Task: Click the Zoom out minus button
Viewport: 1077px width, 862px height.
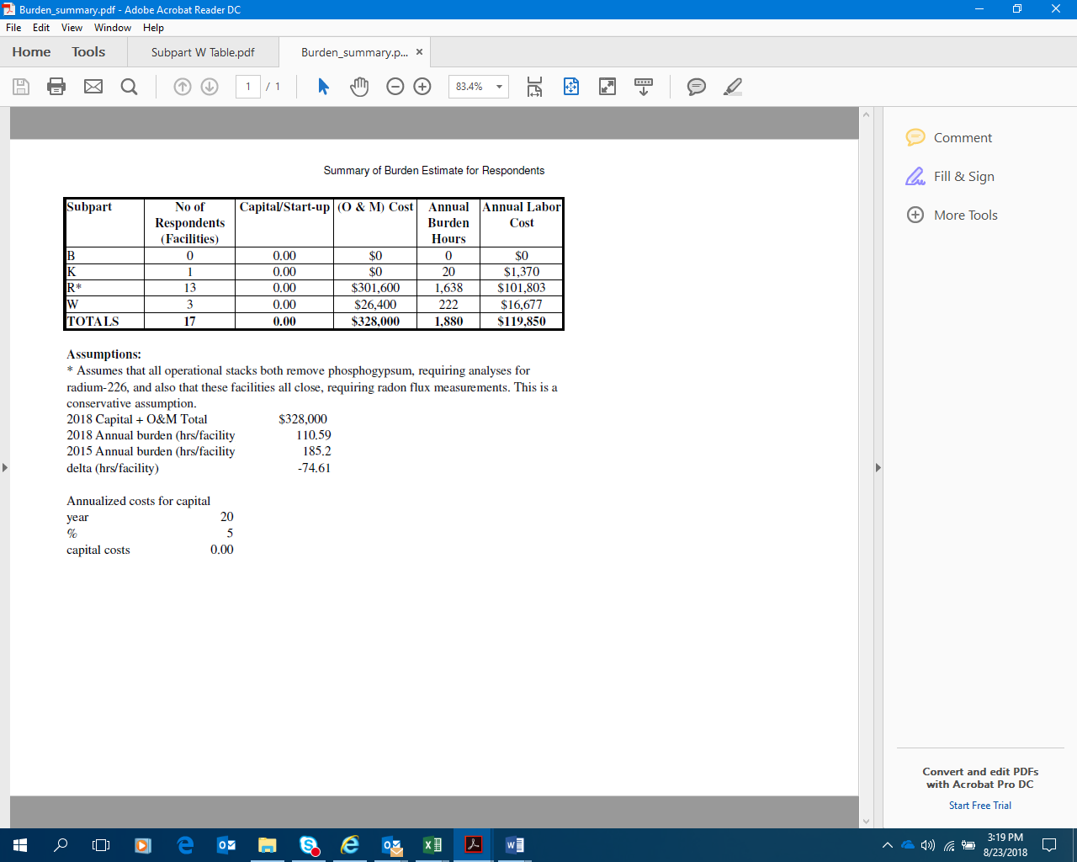Action: pos(395,86)
